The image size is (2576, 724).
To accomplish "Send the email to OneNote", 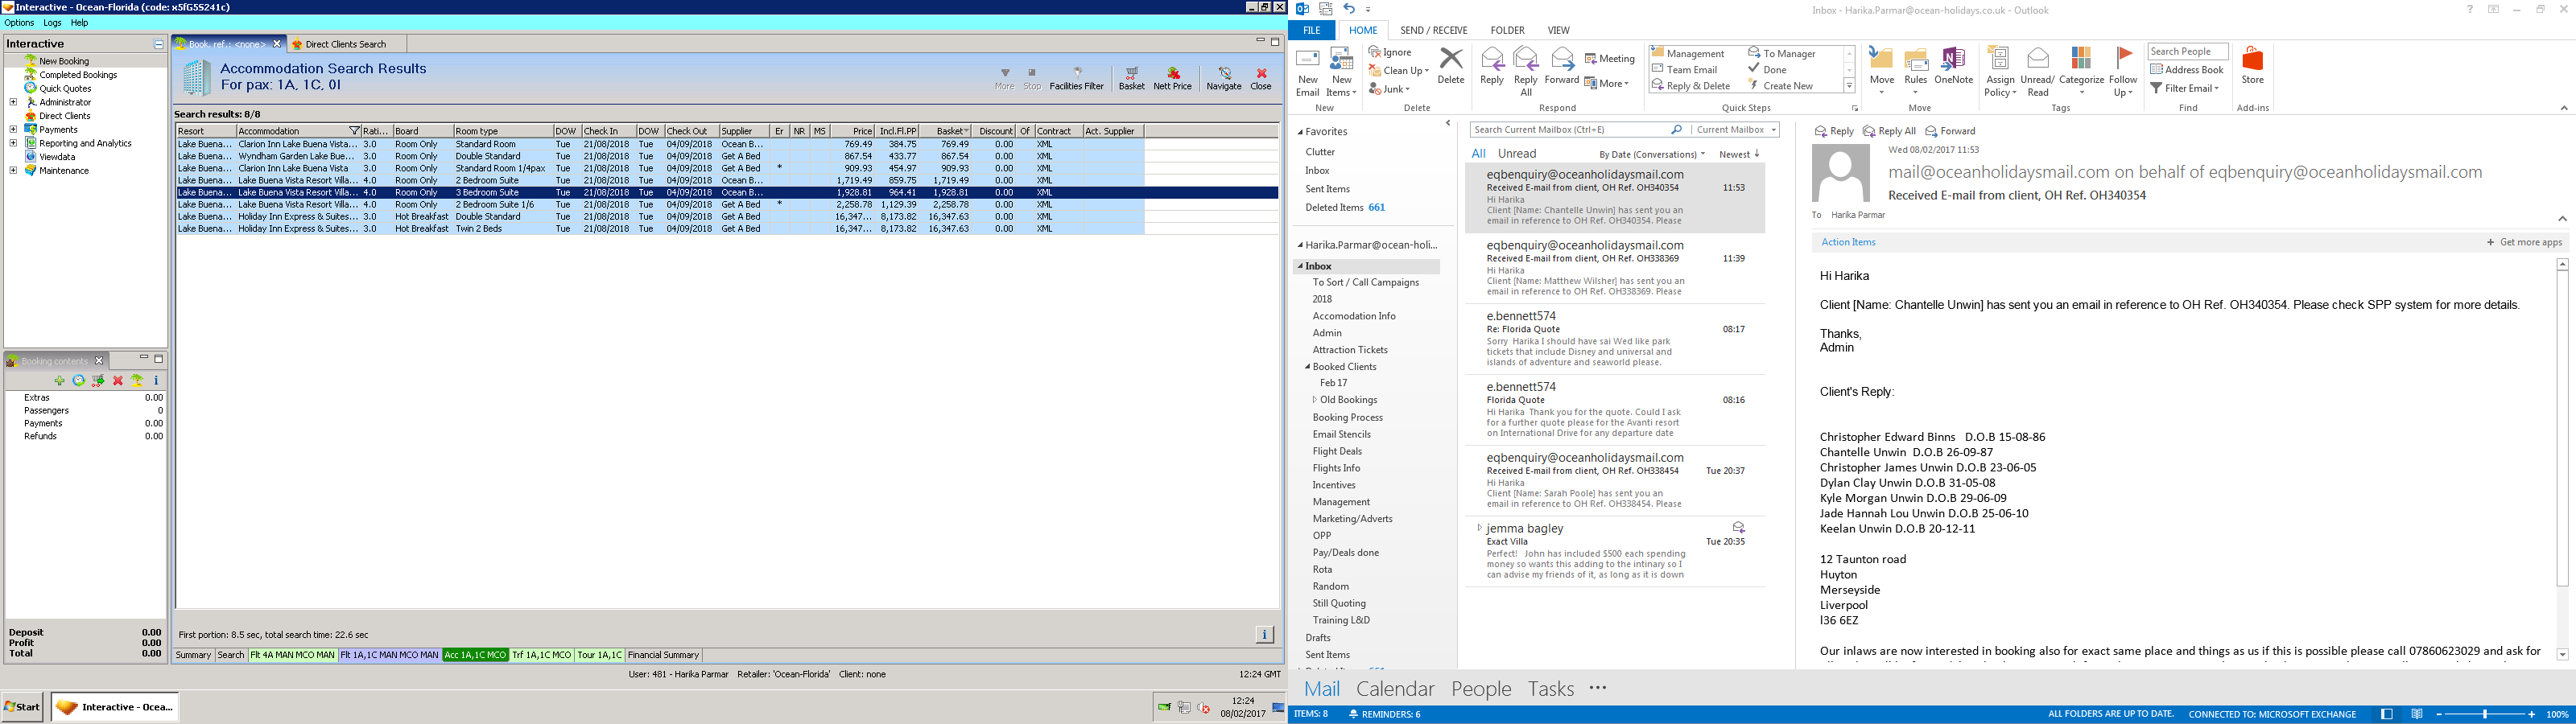I will (x=1953, y=66).
